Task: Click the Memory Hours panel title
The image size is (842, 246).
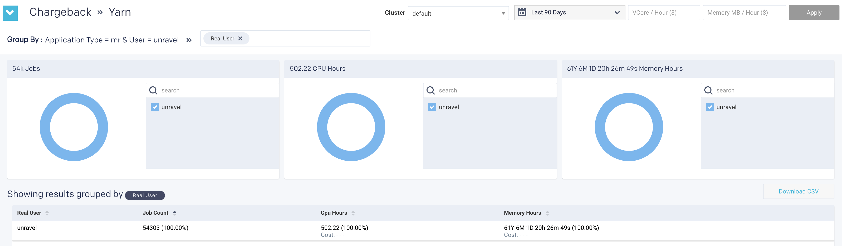Action: point(625,68)
